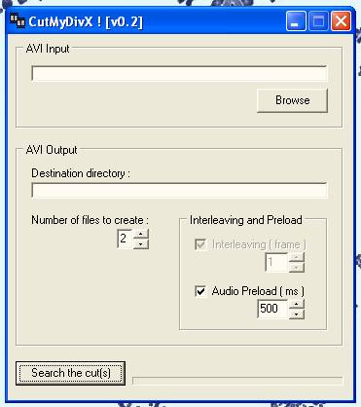This screenshot has height=407, width=361.
Task: Close the CutMyDivX window
Action: 341,21
